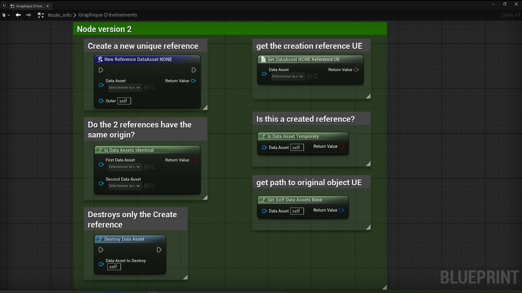522x293 pixels.
Task: Select the Graphique D'évé... tab
Action: coord(30,6)
